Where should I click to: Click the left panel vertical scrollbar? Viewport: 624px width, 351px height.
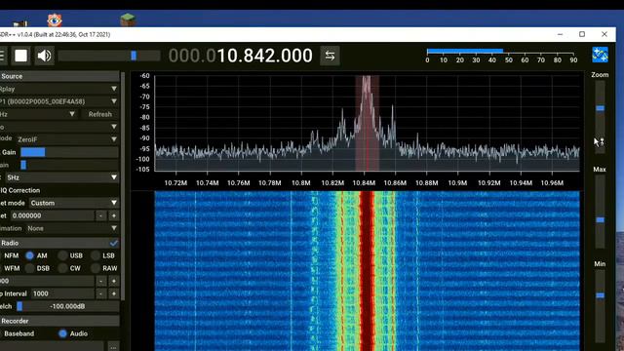[123, 186]
